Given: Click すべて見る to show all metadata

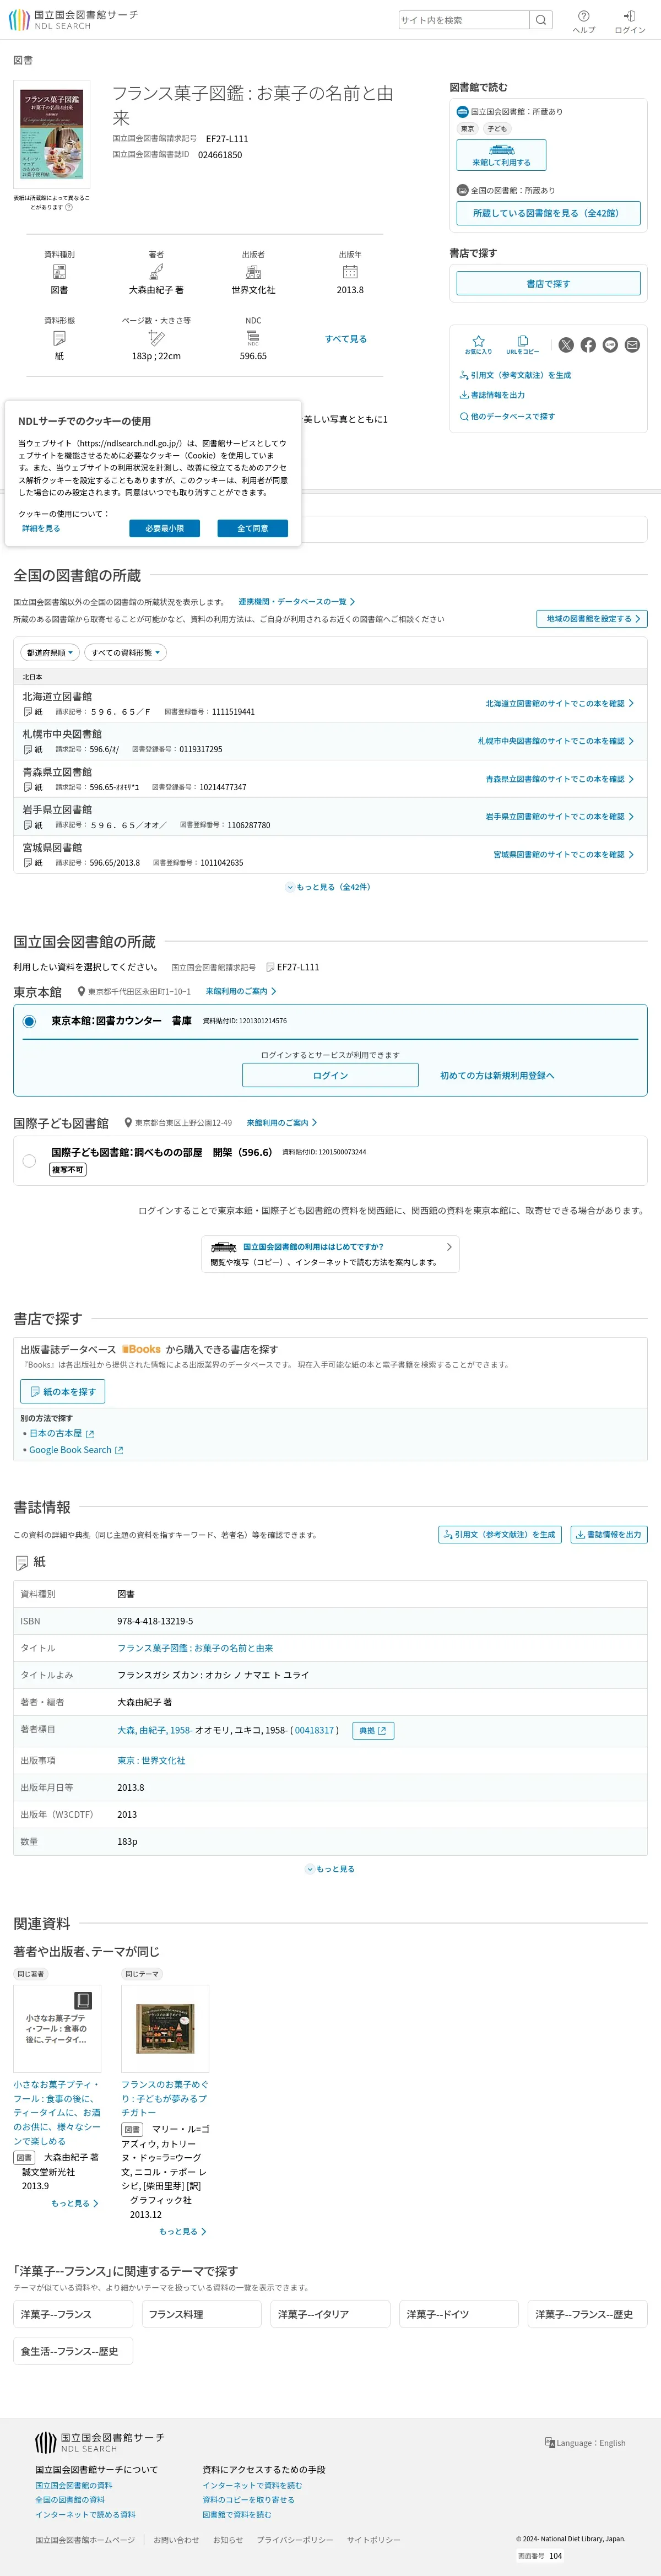Looking at the screenshot, I should point(345,339).
